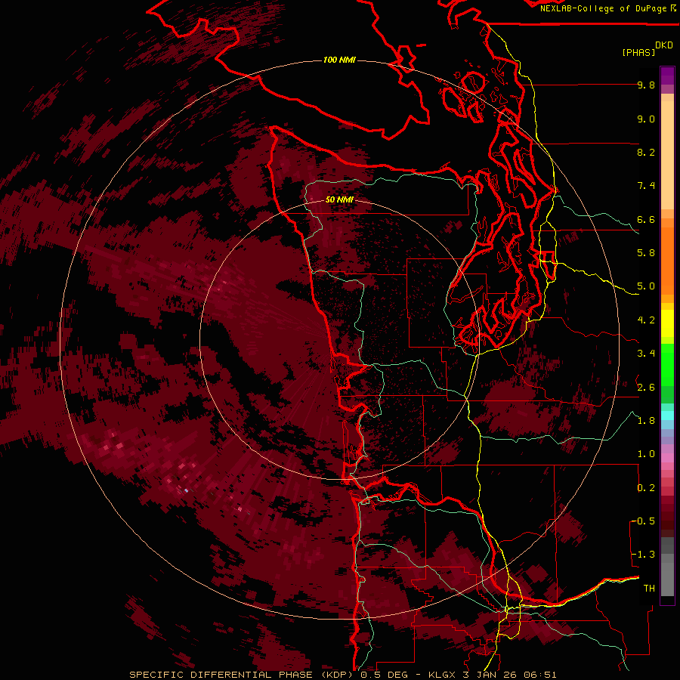Click the 0.2 value on color scale

646,488
